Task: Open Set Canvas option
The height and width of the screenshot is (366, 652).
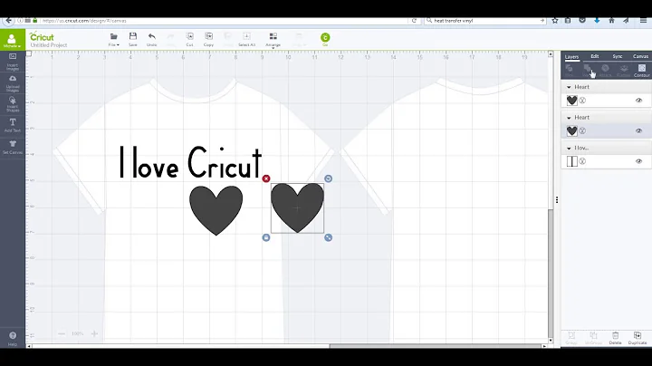Action: 13,148
